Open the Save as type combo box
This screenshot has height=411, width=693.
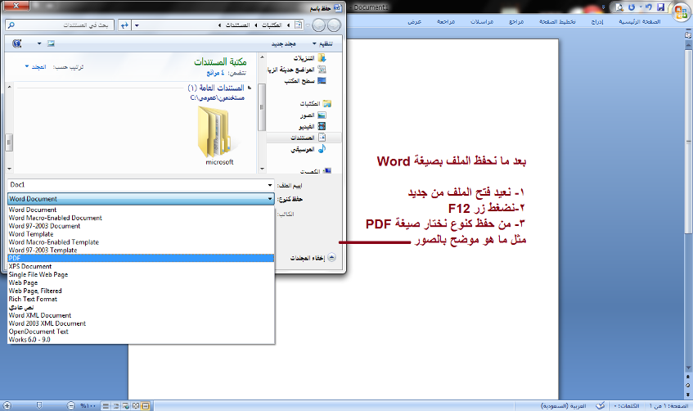pyautogui.click(x=141, y=199)
